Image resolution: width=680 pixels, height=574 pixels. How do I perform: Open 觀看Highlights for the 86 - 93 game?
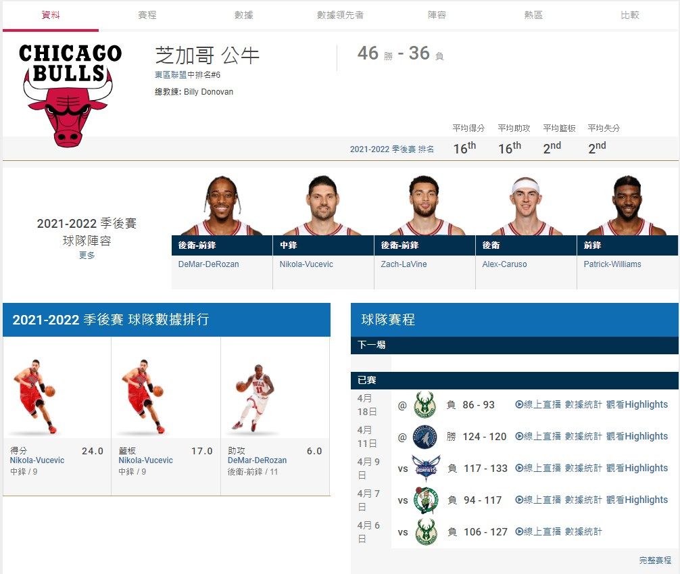pyautogui.click(x=637, y=404)
